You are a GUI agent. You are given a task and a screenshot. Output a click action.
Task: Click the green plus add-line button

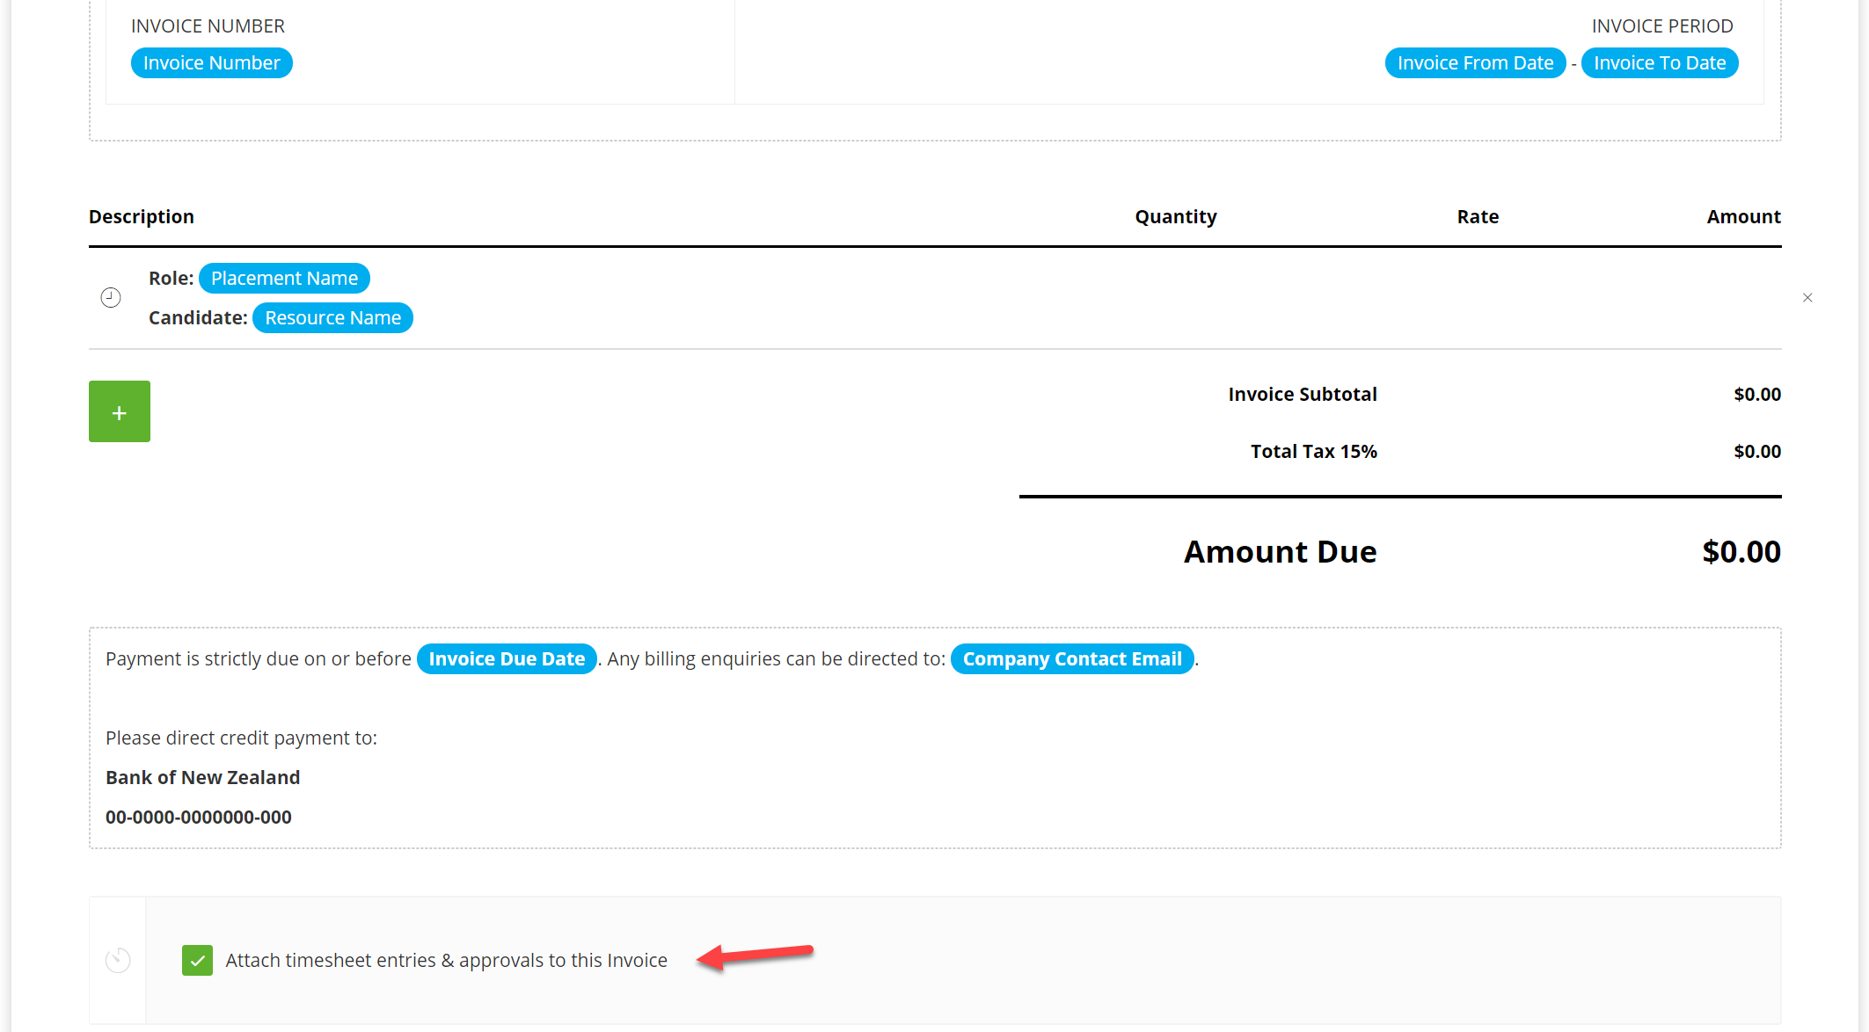coord(120,411)
